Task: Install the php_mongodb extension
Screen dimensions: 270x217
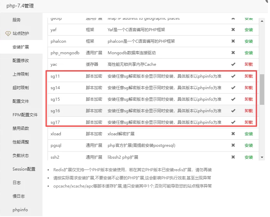Action: coord(249,53)
